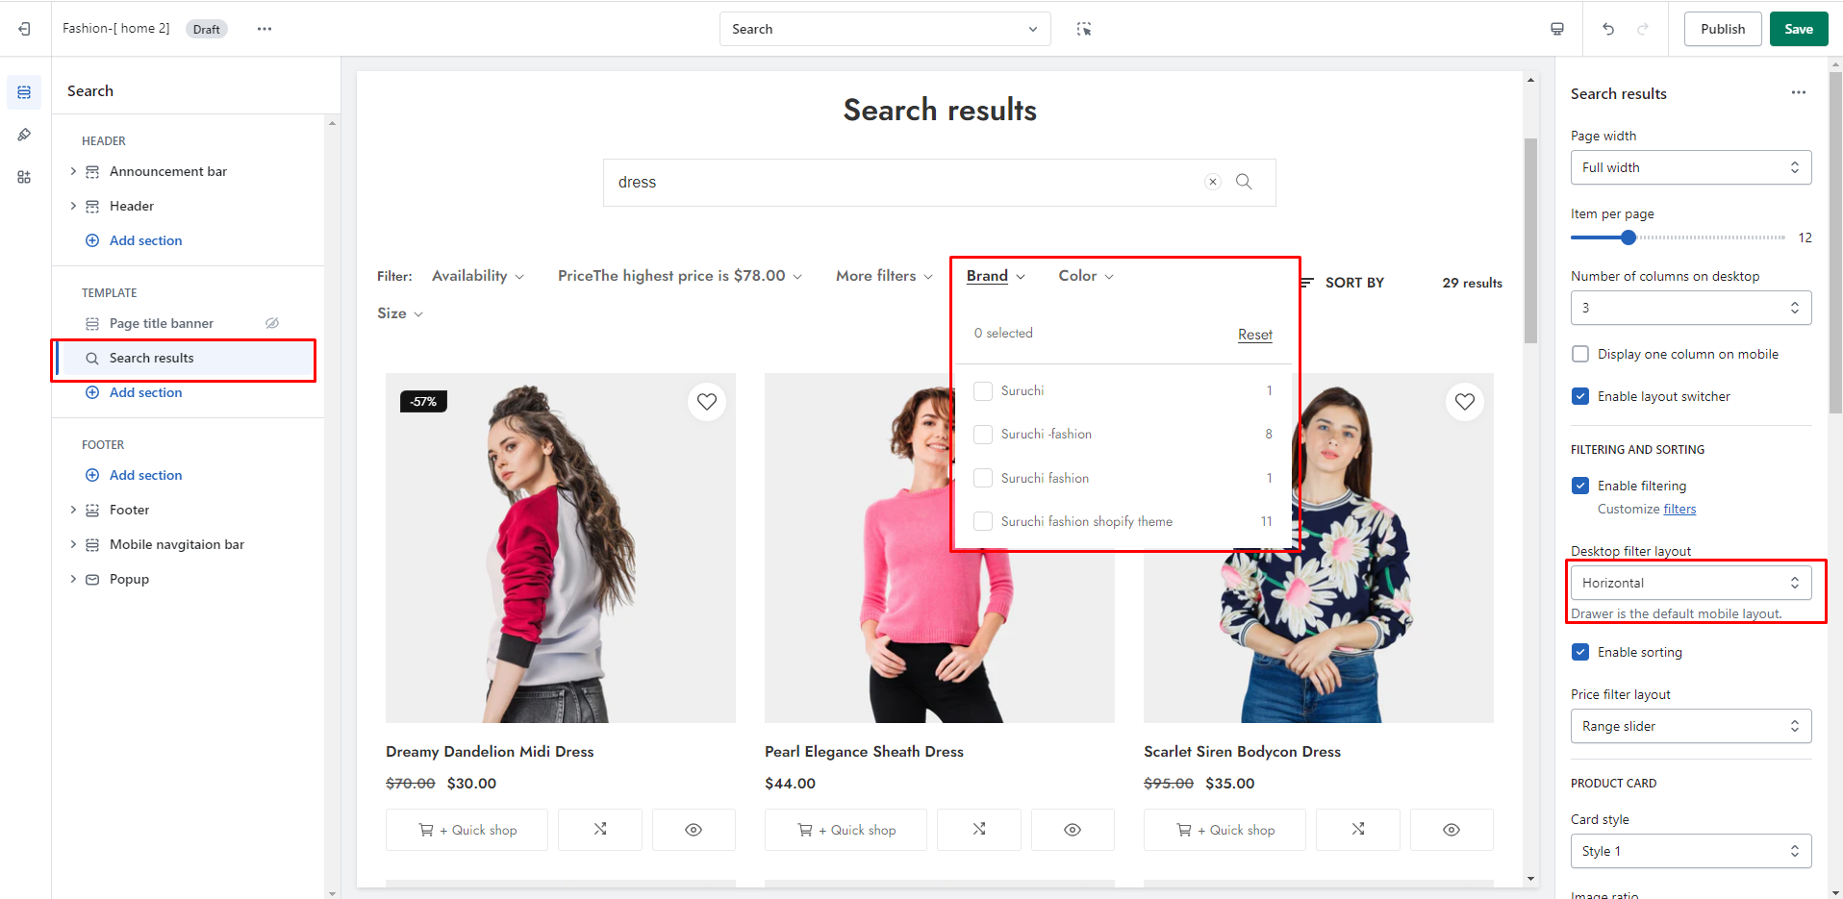The width and height of the screenshot is (1843, 899).
Task: Click plus icon under Header group
Action: click(x=92, y=240)
